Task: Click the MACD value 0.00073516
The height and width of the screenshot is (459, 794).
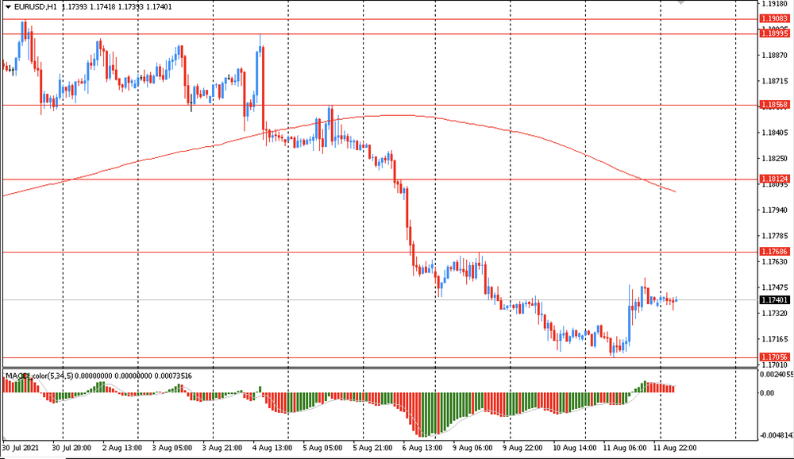Action: coord(172,376)
